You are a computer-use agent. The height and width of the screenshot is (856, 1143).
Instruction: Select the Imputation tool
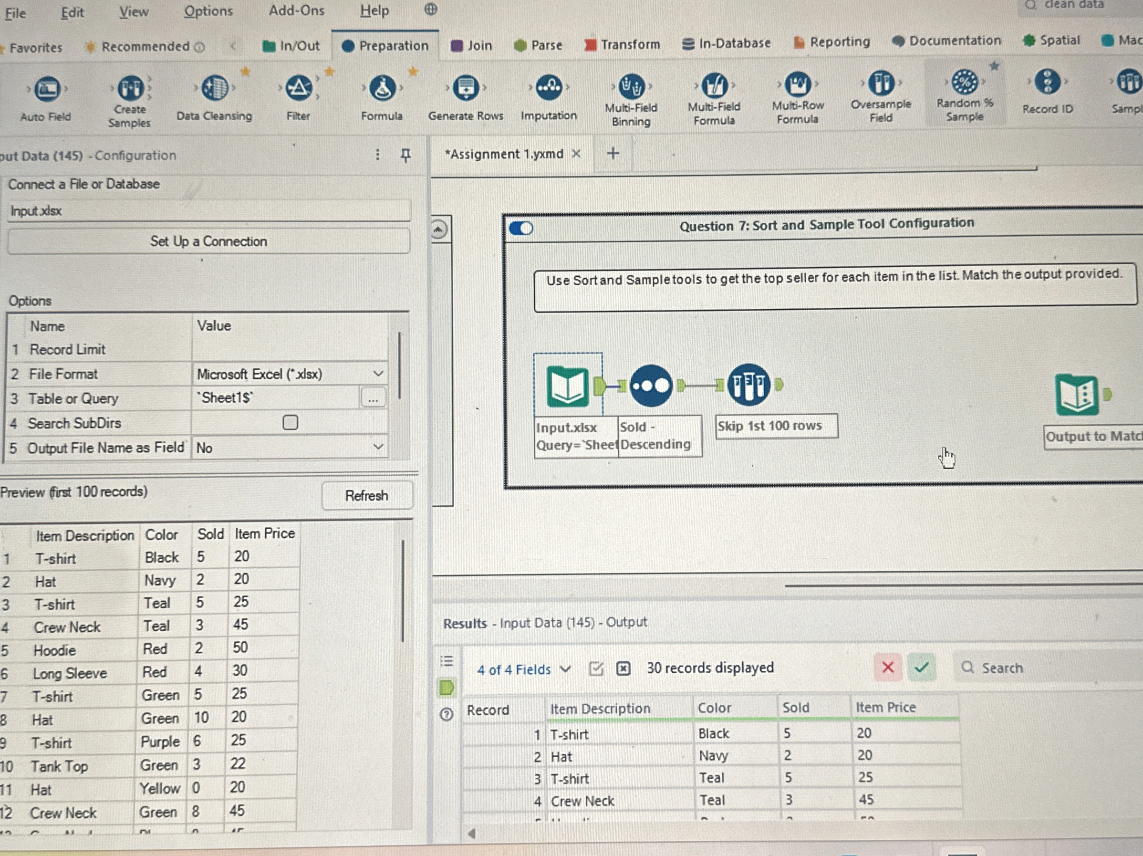[x=548, y=87]
